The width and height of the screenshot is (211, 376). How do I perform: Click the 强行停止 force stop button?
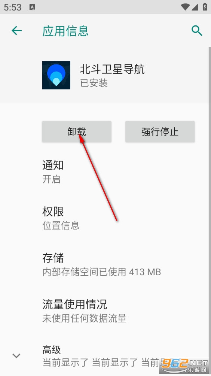click(160, 132)
